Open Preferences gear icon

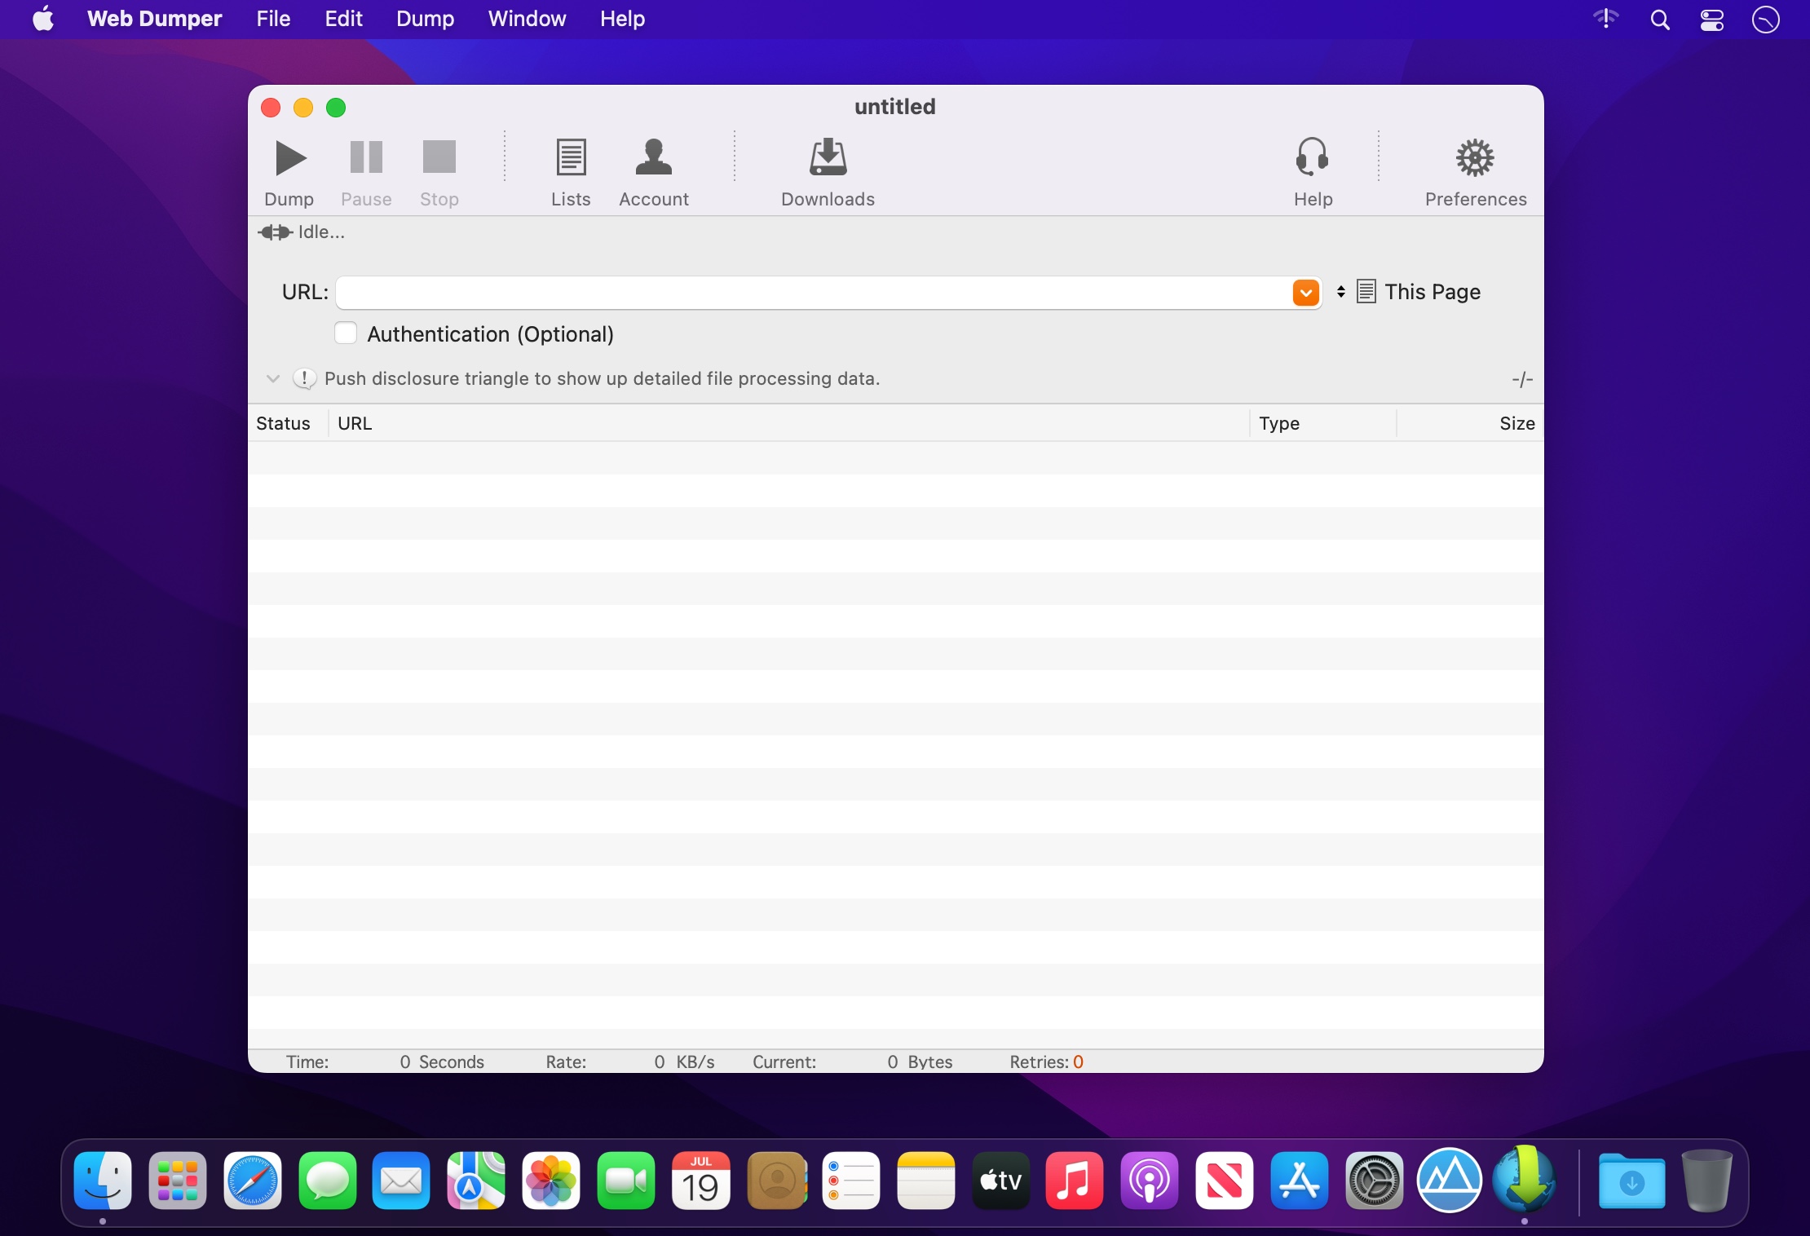1474,158
